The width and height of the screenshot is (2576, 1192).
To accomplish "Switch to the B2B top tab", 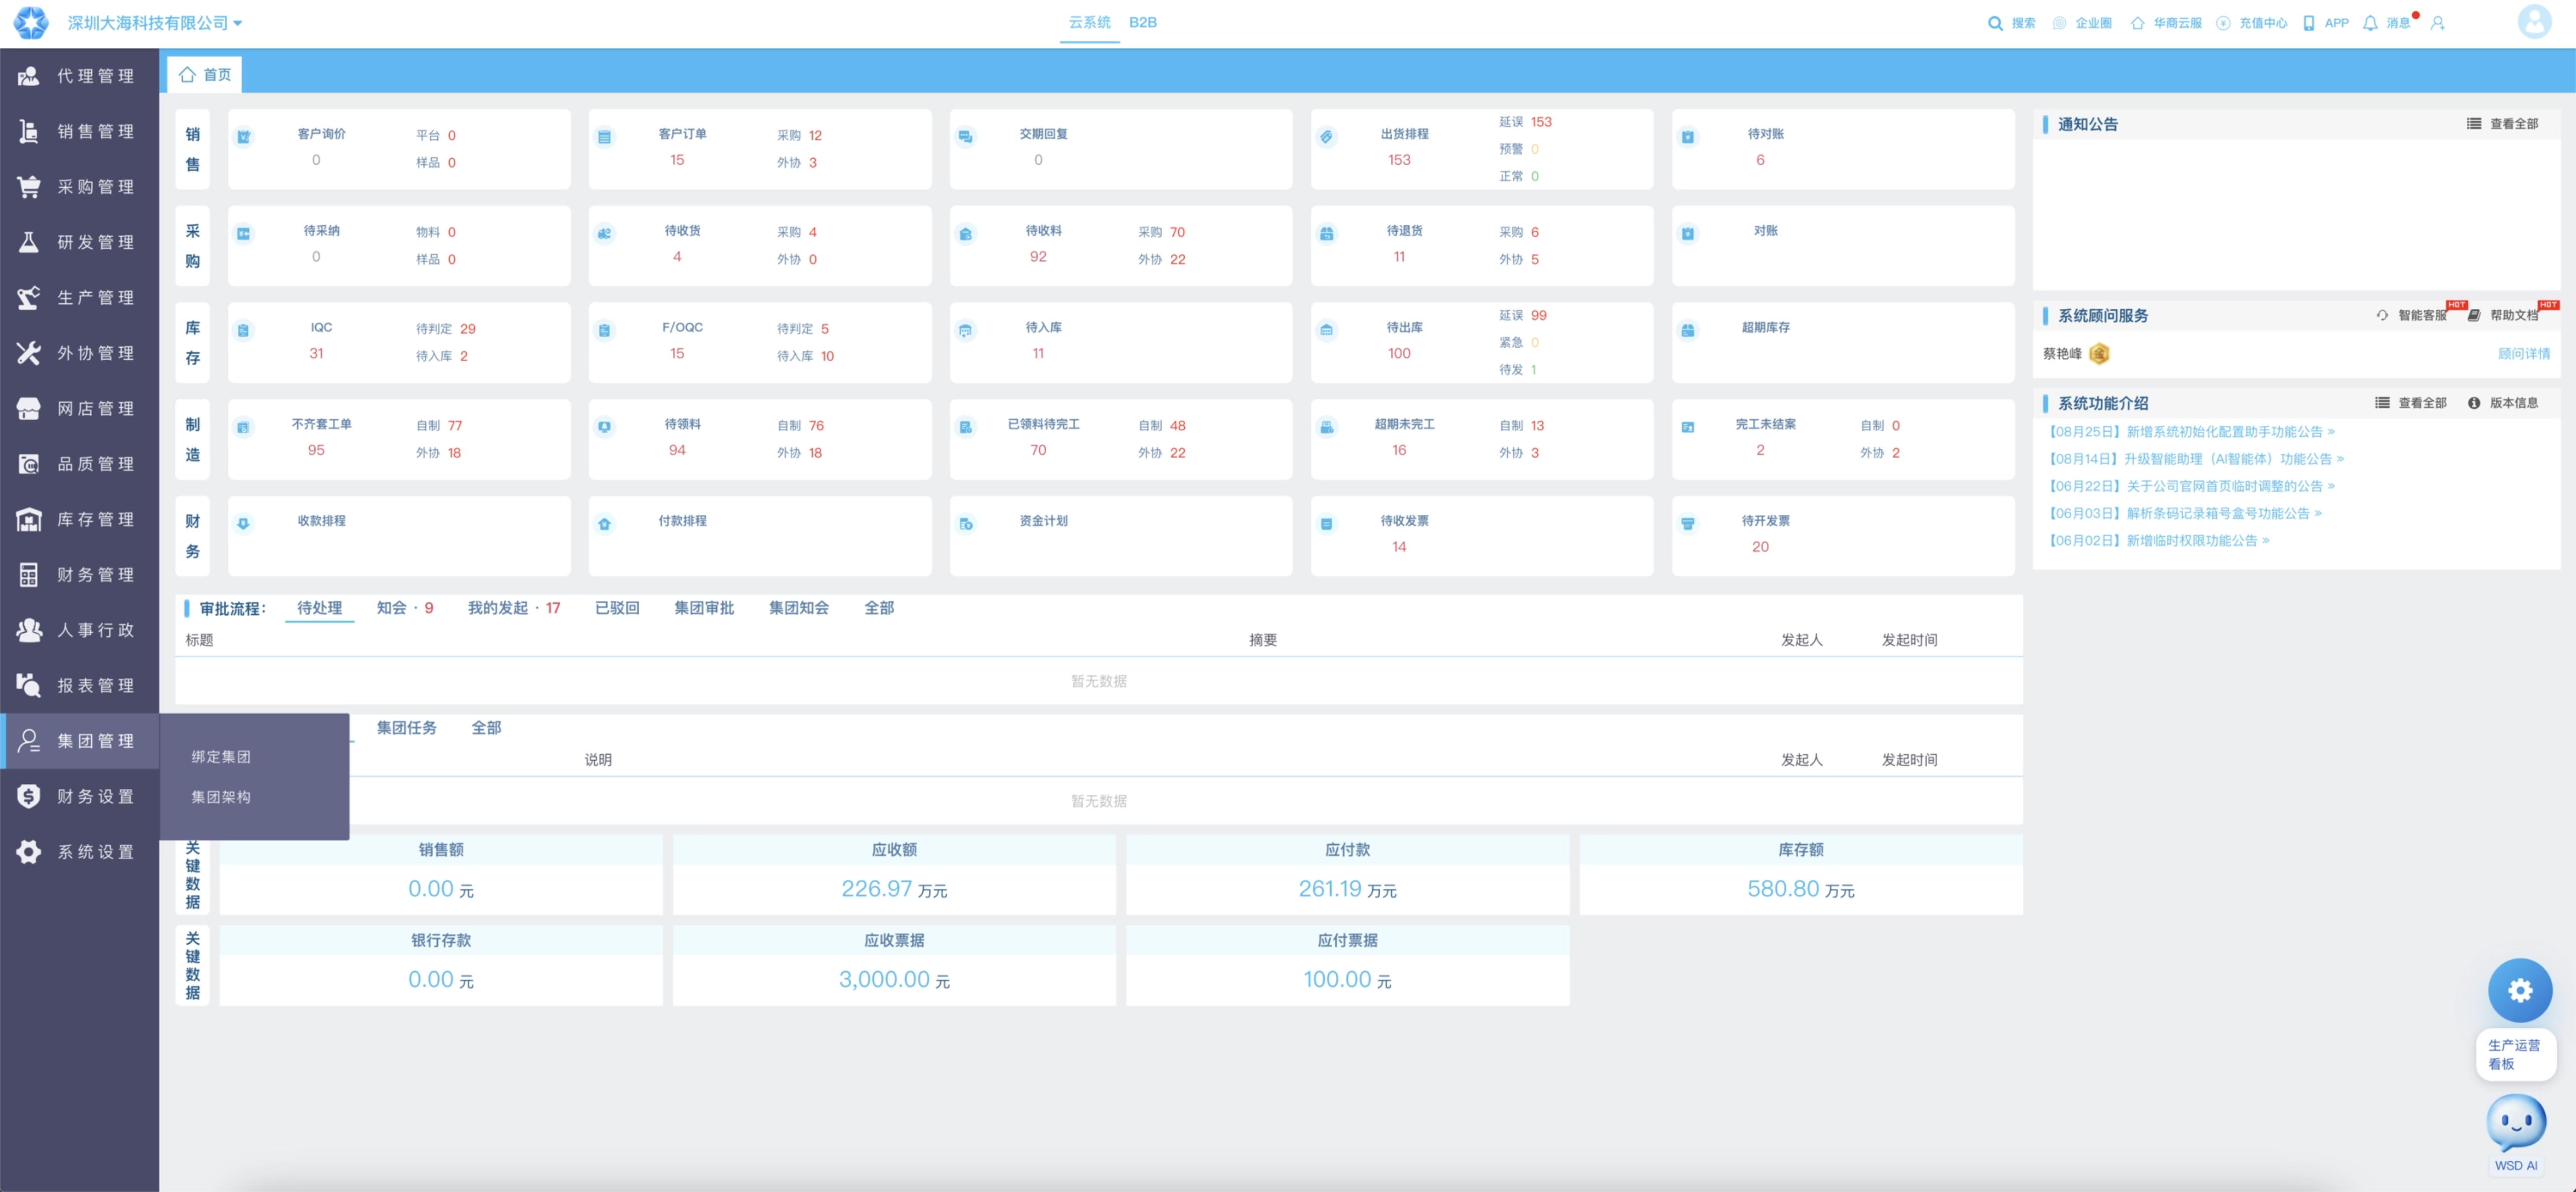I will click(1142, 22).
